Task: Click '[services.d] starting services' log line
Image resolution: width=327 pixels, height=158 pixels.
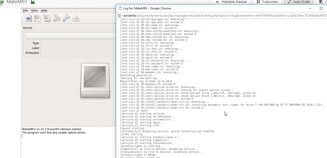Action: tap(142, 114)
